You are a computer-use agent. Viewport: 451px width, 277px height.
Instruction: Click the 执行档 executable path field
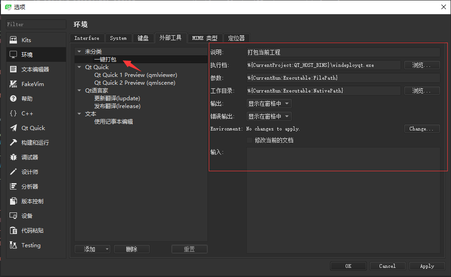[324, 65]
